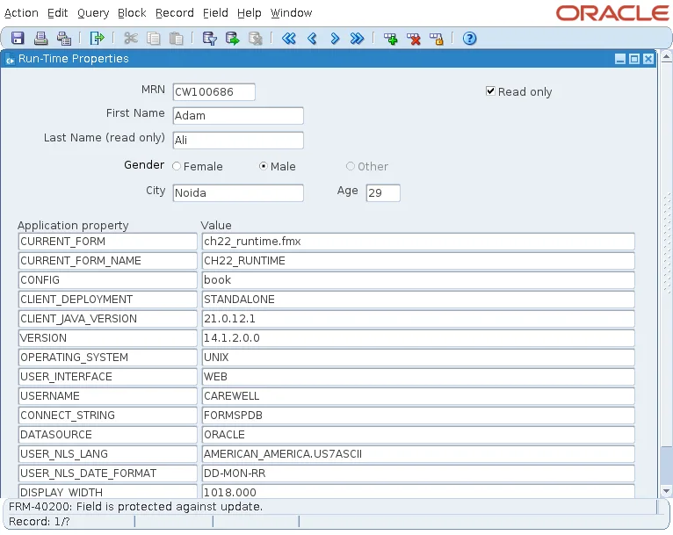Click the CURRENT_FORM property cell
The height and width of the screenshot is (535, 673).
tap(108, 242)
